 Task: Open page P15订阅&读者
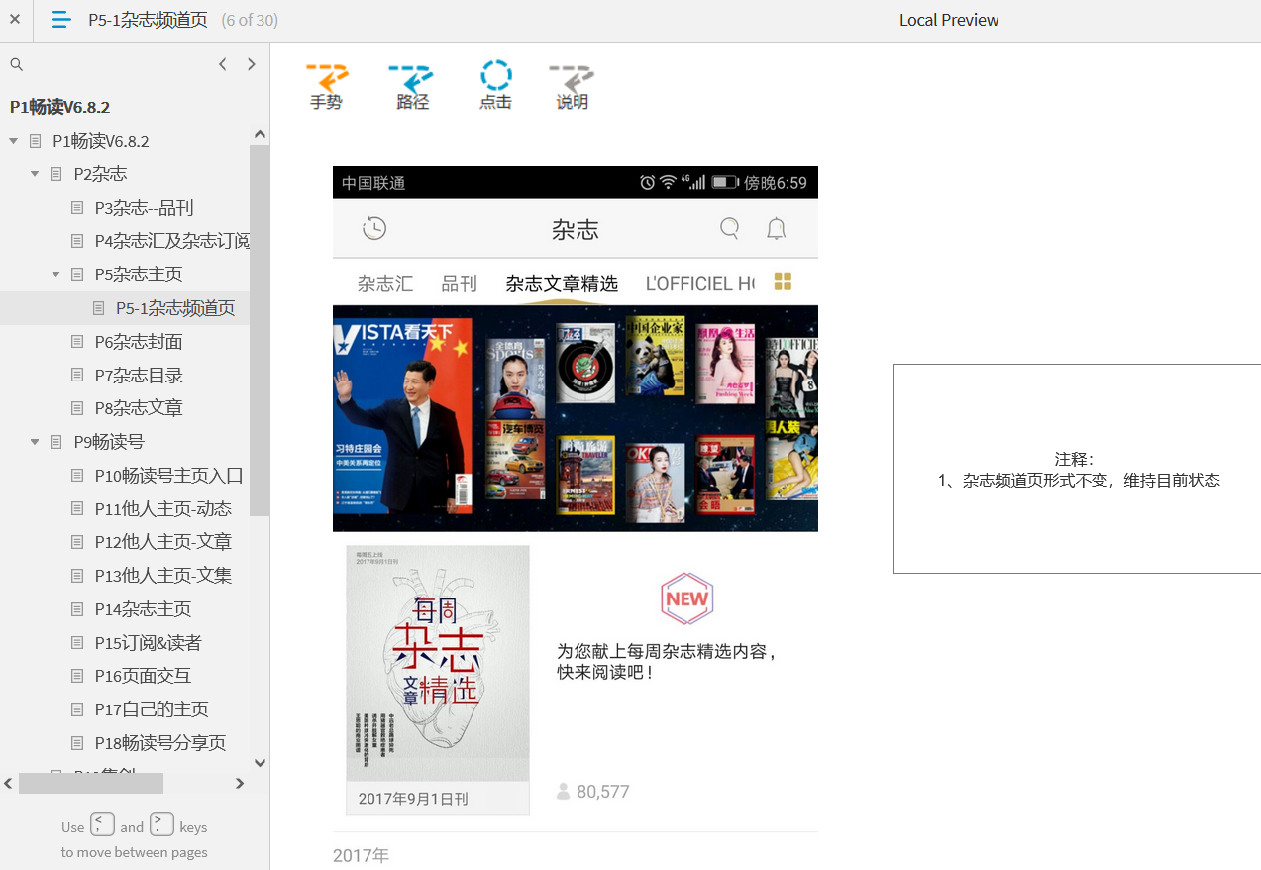(x=148, y=643)
